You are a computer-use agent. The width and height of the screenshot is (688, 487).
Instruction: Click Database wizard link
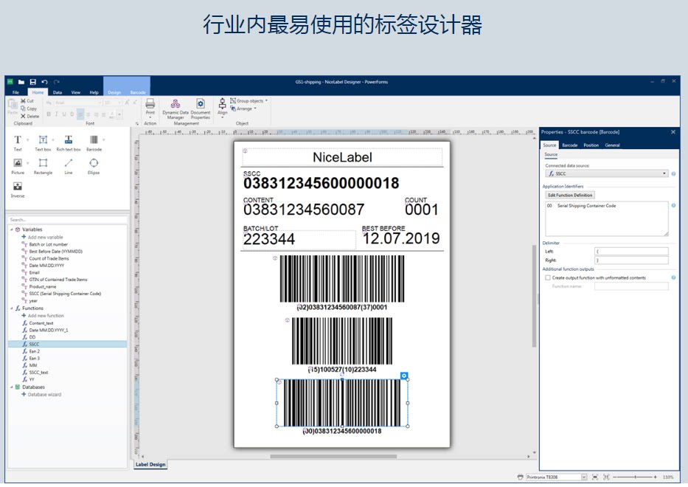pos(42,394)
